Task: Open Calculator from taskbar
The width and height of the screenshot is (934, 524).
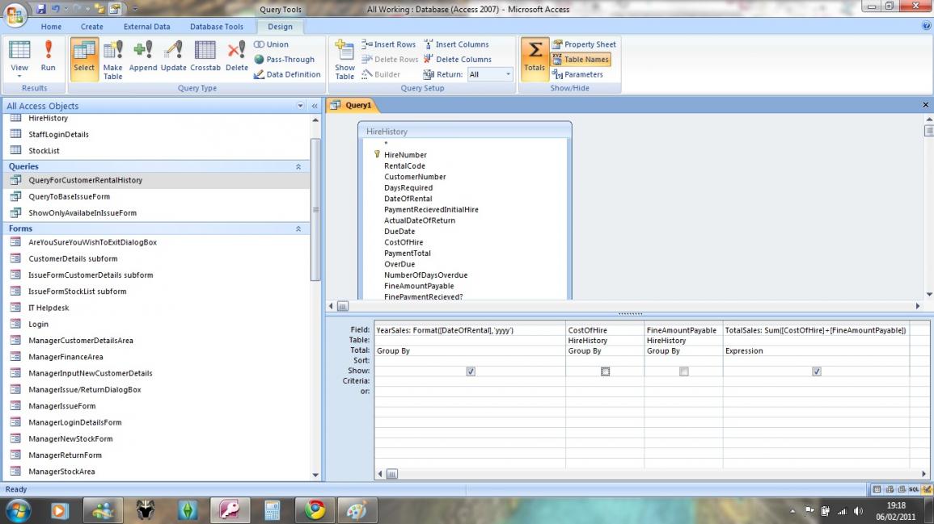Action: pyautogui.click(x=273, y=510)
